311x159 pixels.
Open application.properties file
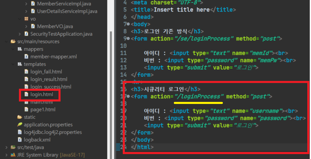click(48, 124)
